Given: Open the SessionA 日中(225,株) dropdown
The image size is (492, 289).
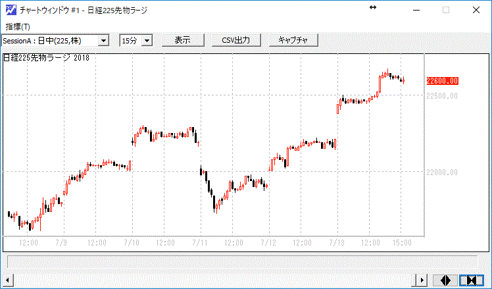Looking at the screenshot, I should (103, 41).
